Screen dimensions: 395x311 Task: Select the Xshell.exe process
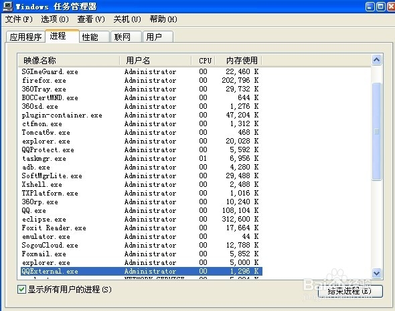pos(141,184)
